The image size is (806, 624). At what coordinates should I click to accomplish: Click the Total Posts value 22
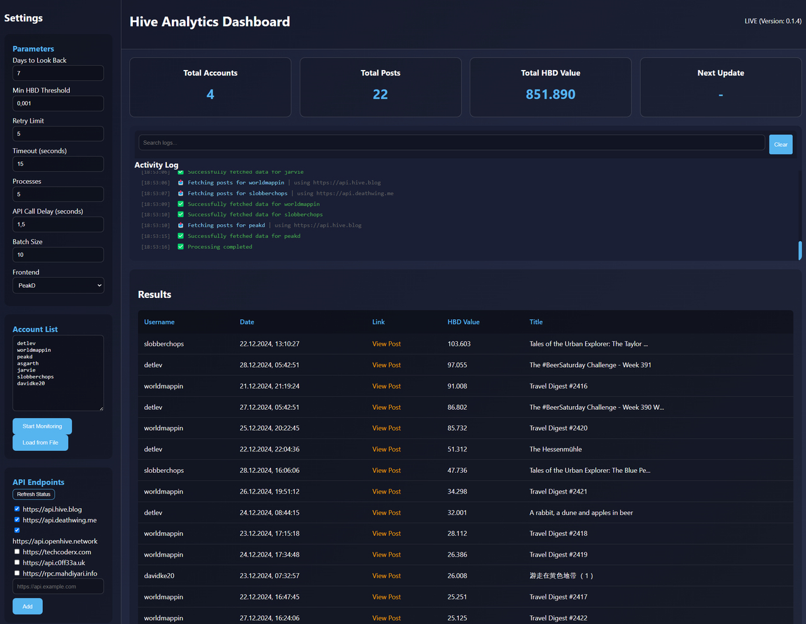pyautogui.click(x=380, y=94)
